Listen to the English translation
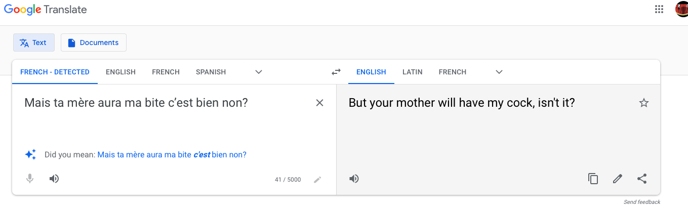 coord(354,179)
